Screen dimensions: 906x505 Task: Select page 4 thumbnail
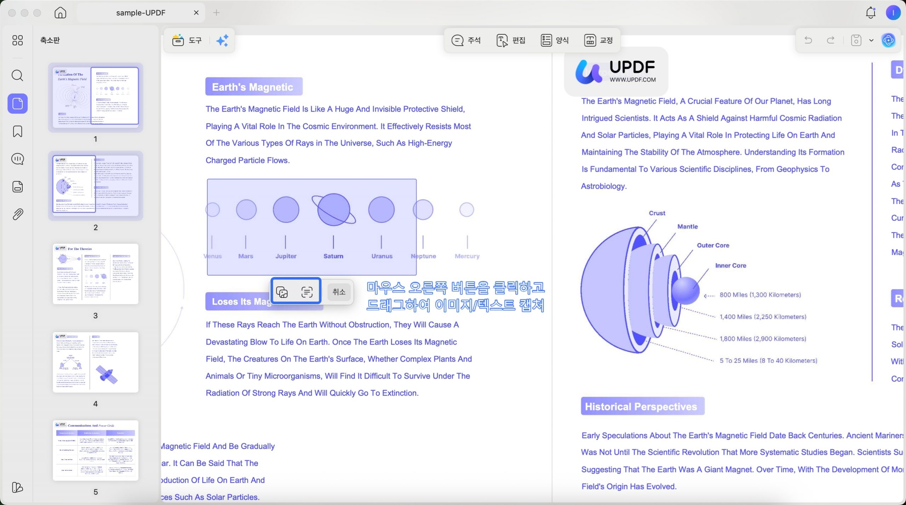pos(96,362)
